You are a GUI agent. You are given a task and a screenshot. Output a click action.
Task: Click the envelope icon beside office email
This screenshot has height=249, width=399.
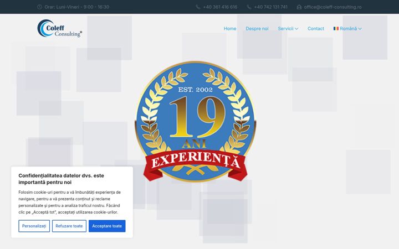(299, 7)
